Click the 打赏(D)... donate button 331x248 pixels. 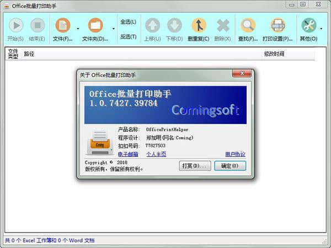point(195,165)
